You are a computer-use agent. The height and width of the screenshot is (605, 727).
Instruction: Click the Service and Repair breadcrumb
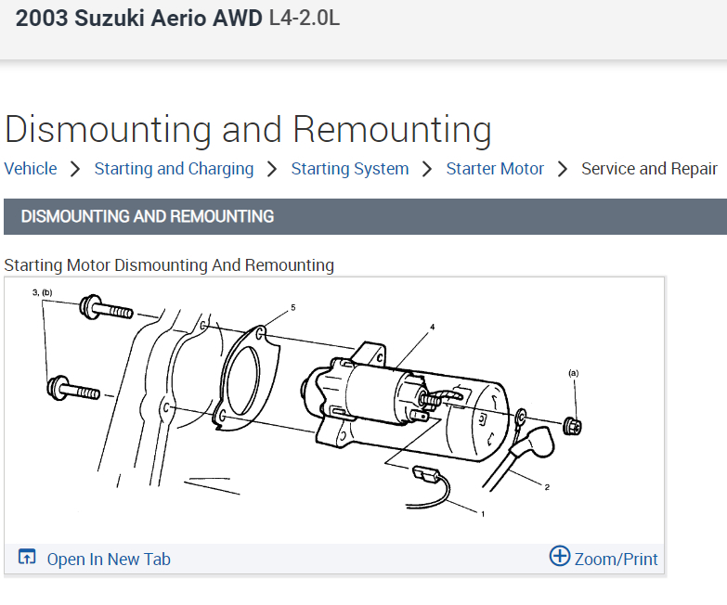point(649,169)
